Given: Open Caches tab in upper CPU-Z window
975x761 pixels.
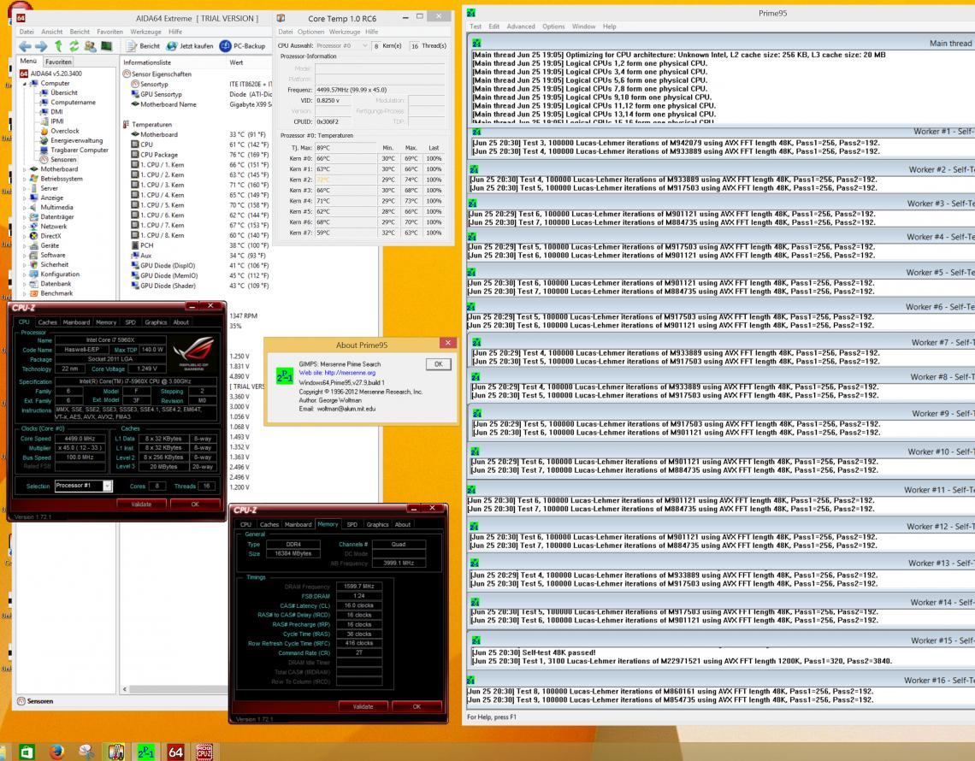Looking at the screenshot, I should pos(47,322).
